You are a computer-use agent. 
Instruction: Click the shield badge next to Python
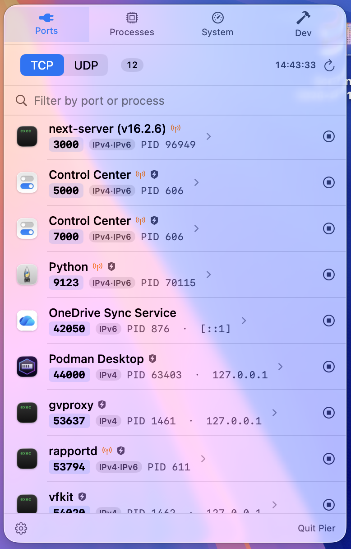coord(111,267)
